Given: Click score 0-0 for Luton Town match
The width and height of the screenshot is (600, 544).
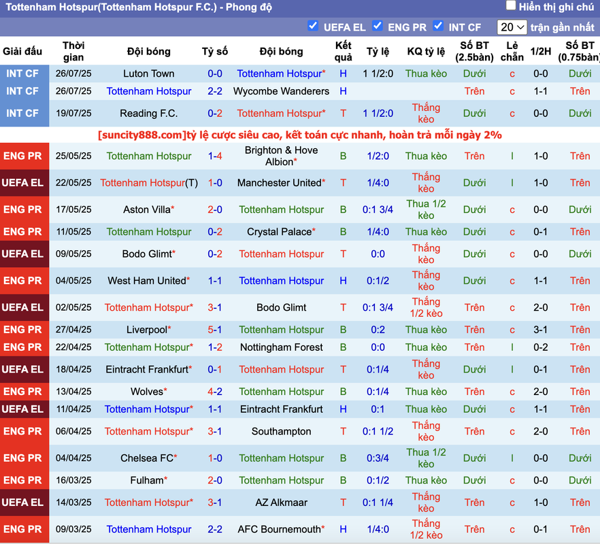Looking at the screenshot, I should [215, 73].
